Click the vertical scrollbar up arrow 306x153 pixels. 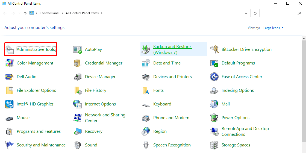pyautogui.click(x=304, y=38)
